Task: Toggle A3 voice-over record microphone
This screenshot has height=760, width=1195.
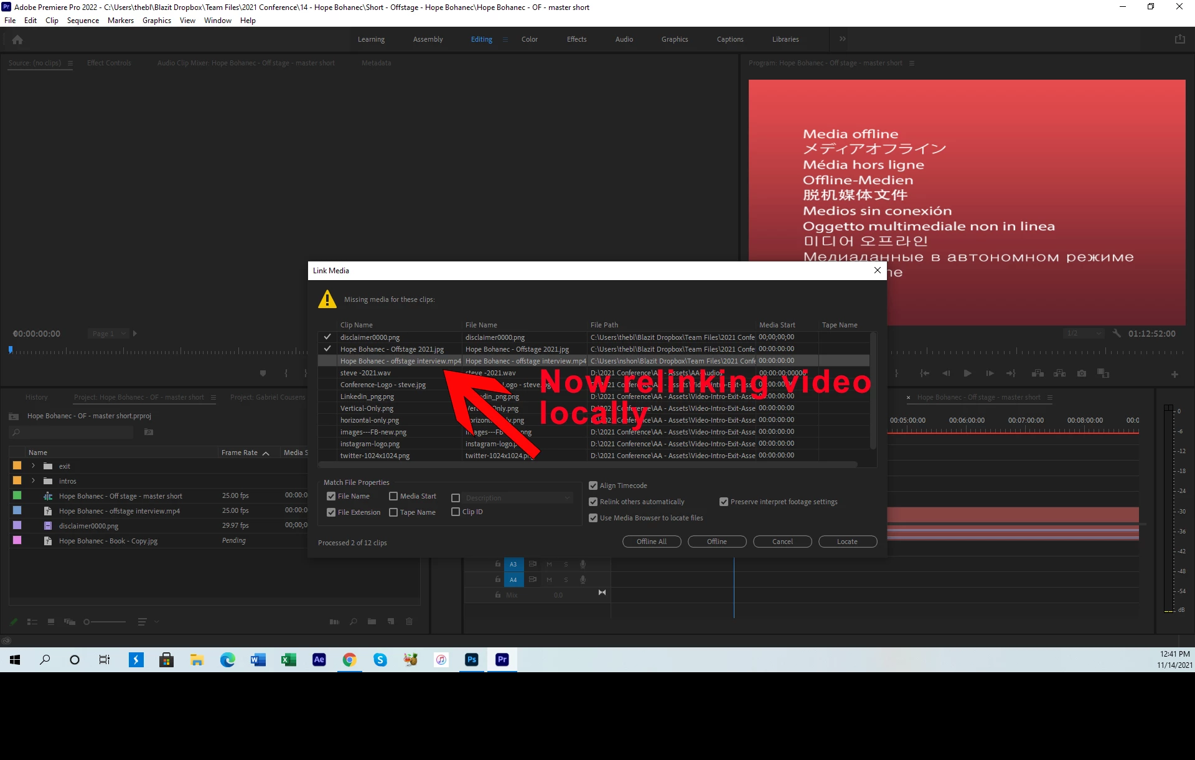Action: tap(583, 564)
